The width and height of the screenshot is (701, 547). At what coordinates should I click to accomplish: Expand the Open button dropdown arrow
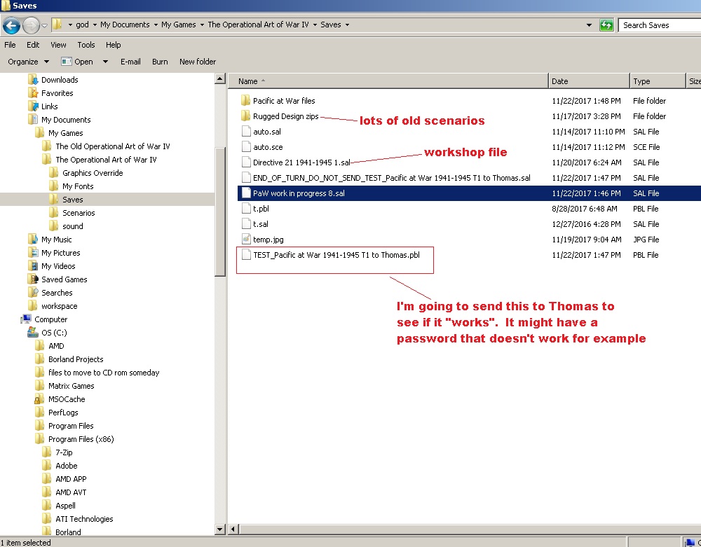105,62
